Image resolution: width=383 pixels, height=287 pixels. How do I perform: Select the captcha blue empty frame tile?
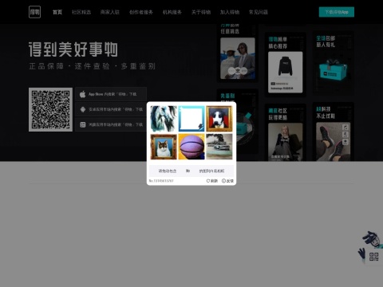click(x=191, y=119)
